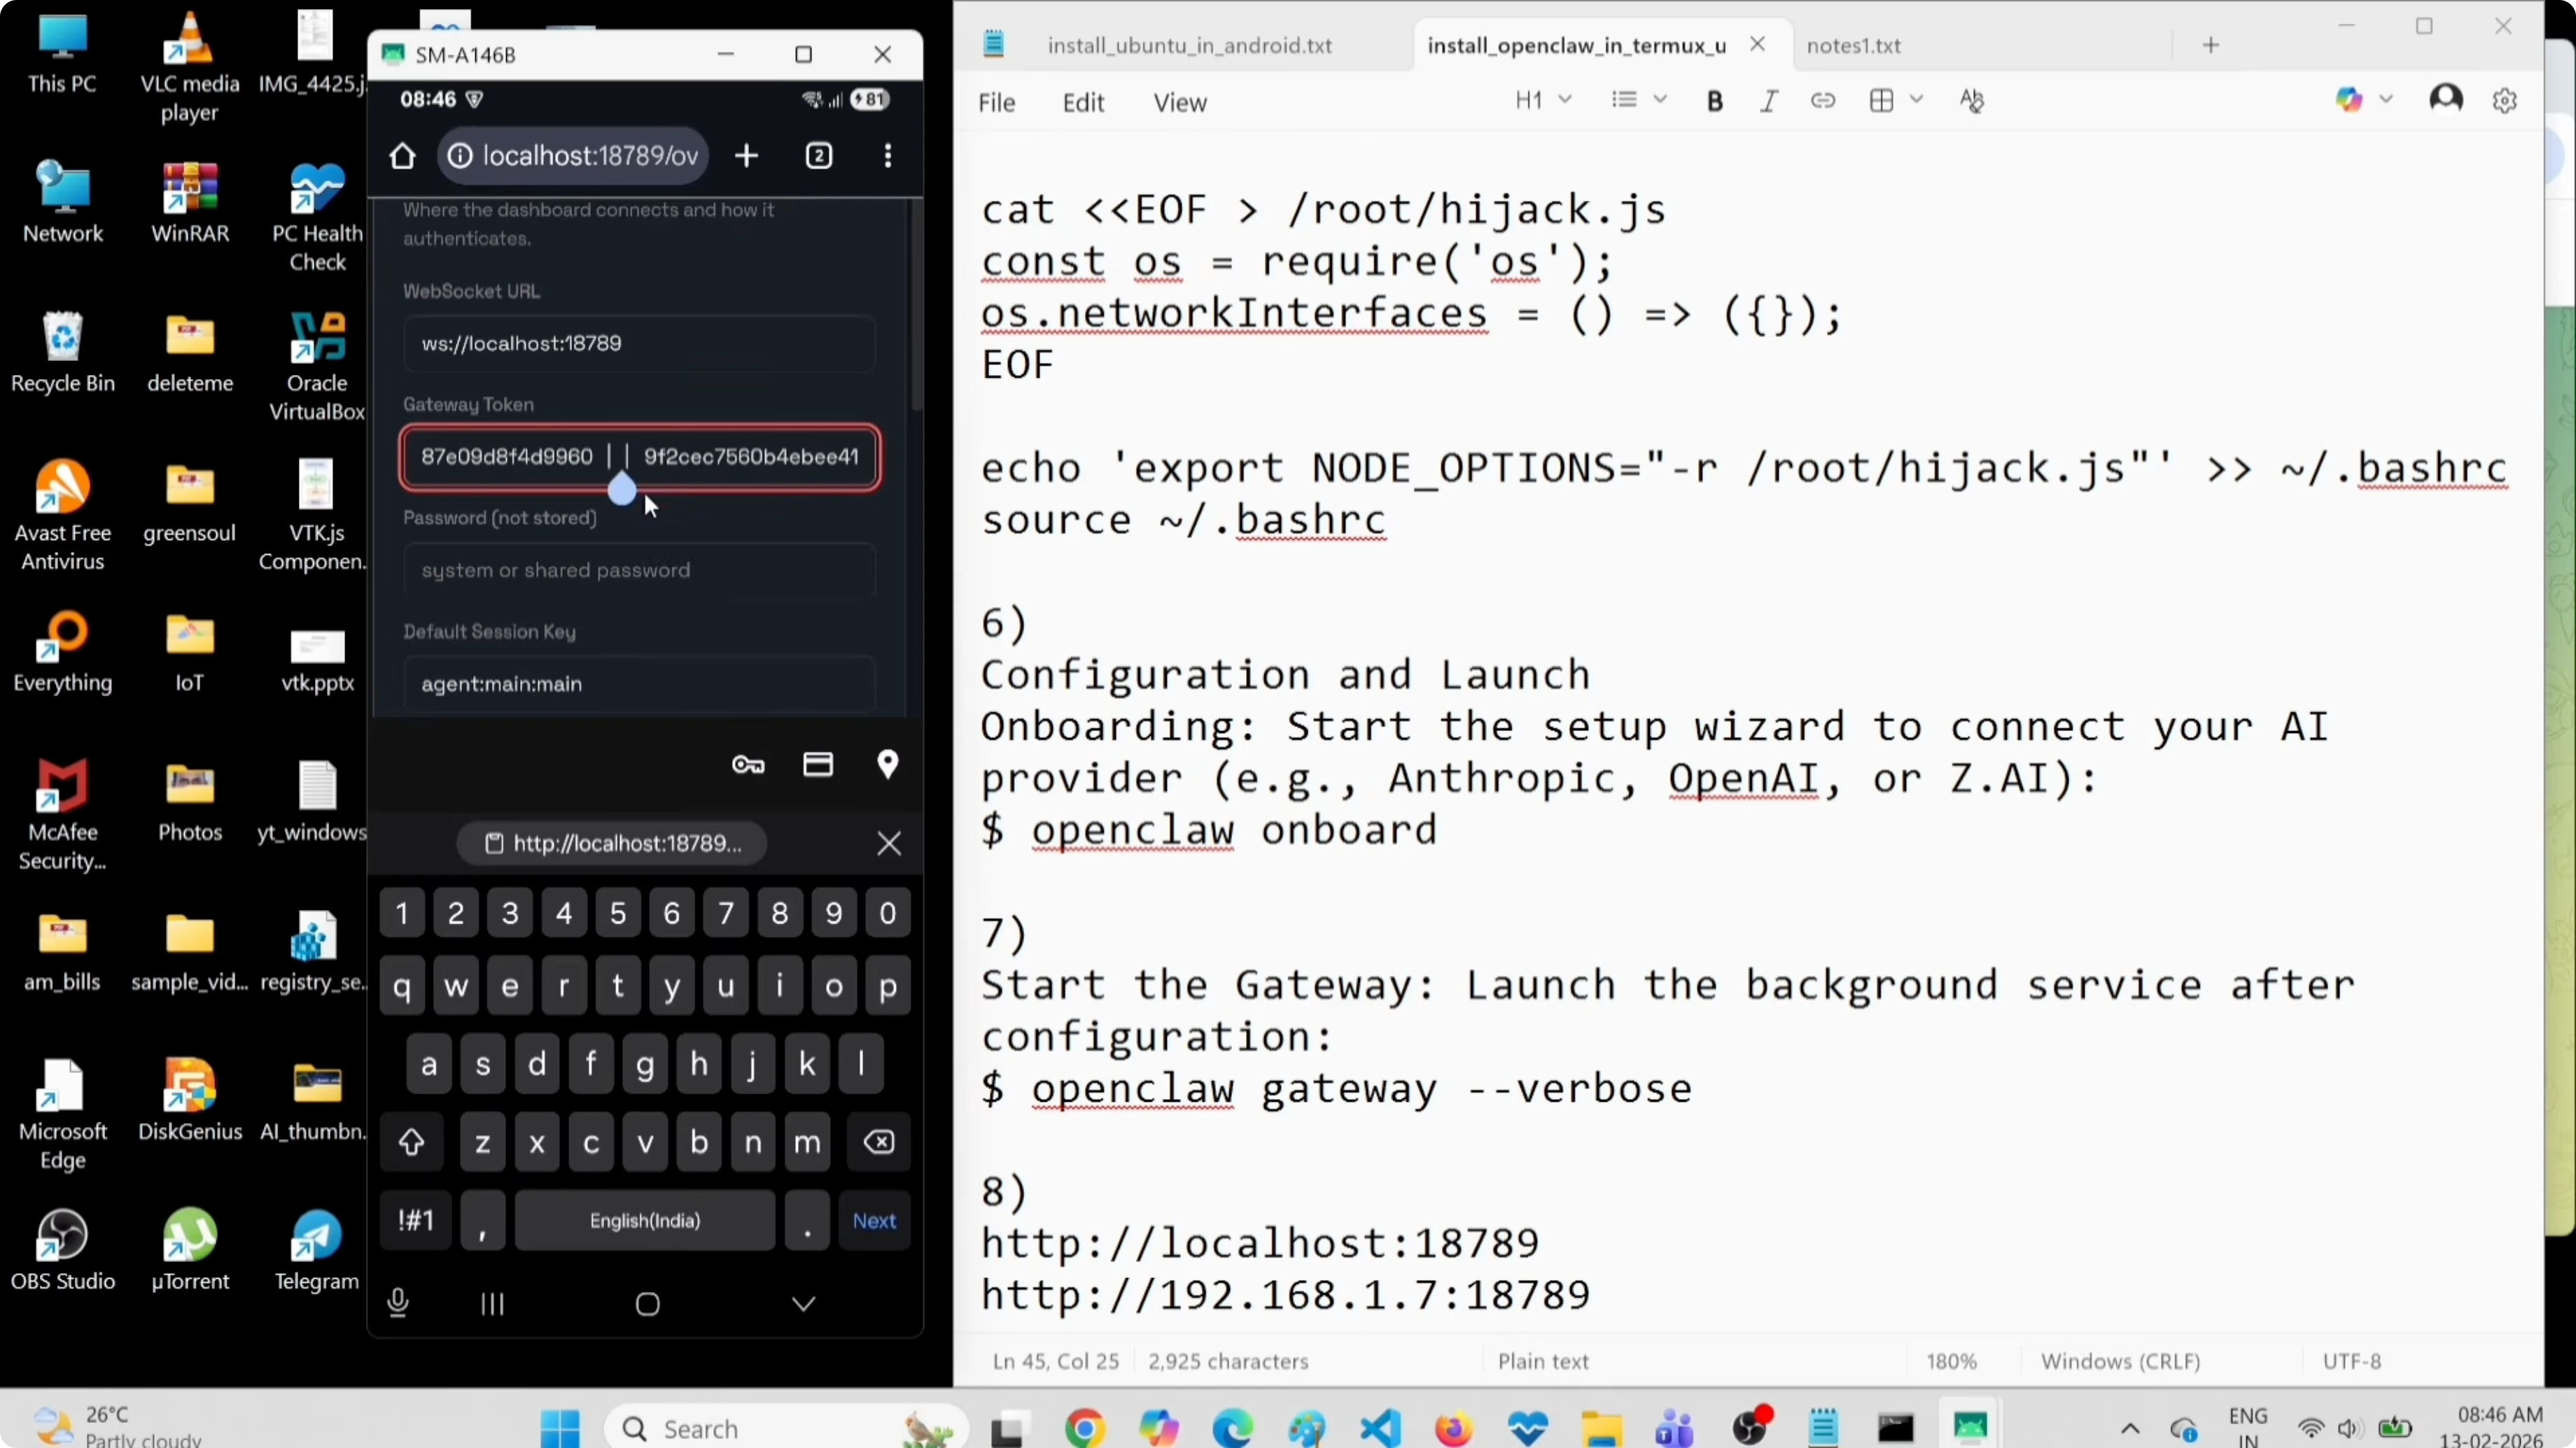Tap the payment card autofill icon above keyboard
Viewport: 2576px width, 1448px height.
click(x=817, y=763)
